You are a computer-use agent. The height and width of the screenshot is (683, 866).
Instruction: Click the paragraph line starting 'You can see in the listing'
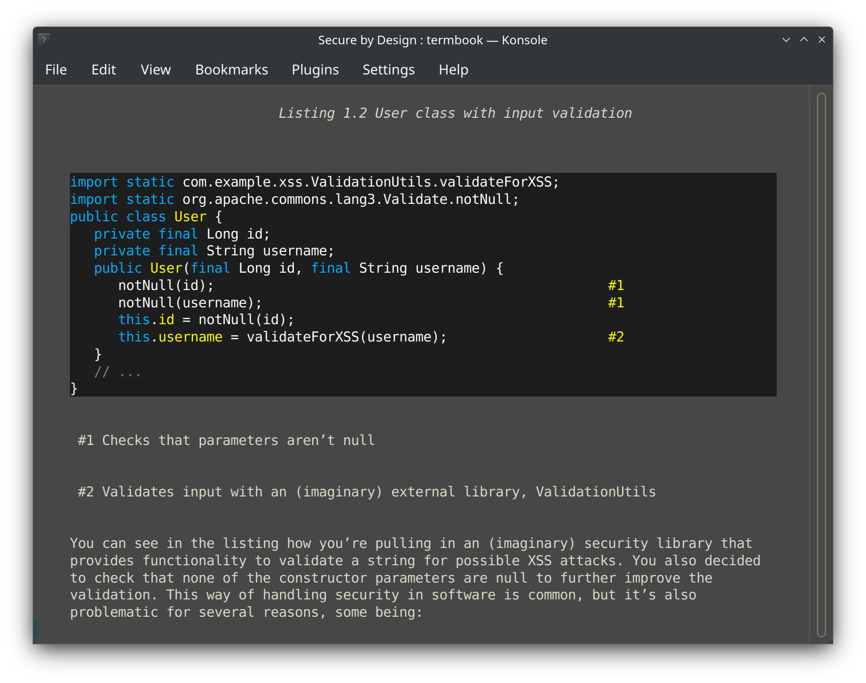click(411, 543)
